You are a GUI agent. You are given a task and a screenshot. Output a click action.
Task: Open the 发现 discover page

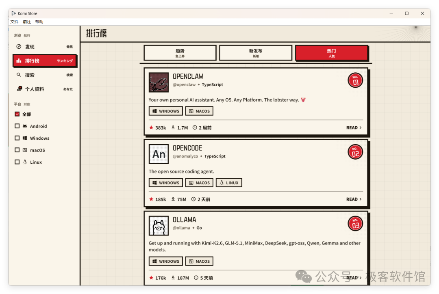[45, 47]
